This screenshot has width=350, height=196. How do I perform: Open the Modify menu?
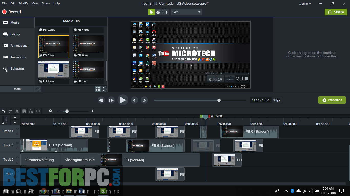coord(24,3)
